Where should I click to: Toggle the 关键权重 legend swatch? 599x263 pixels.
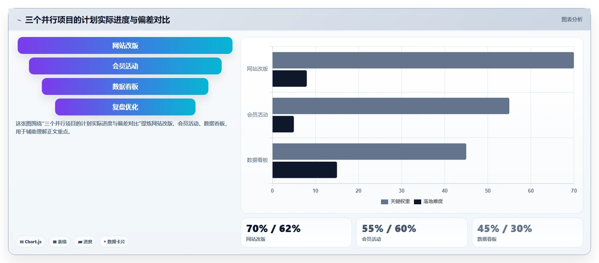pyautogui.click(x=385, y=201)
